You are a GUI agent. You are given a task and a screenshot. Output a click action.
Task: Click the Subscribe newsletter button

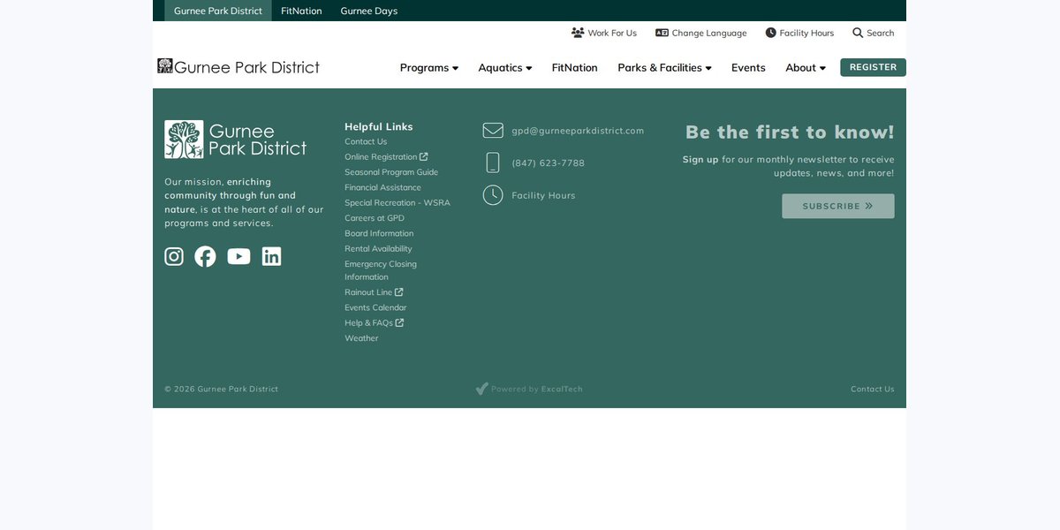tap(838, 206)
